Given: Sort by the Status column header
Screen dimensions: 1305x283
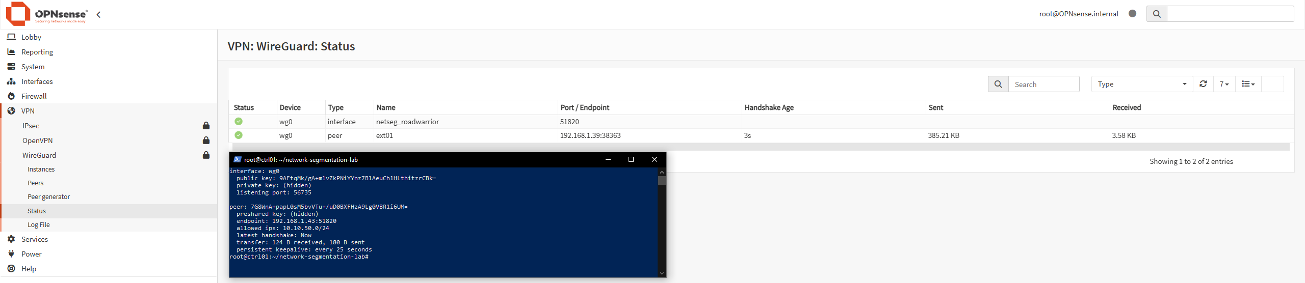Looking at the screenshot, I should (x=244, y=107).
